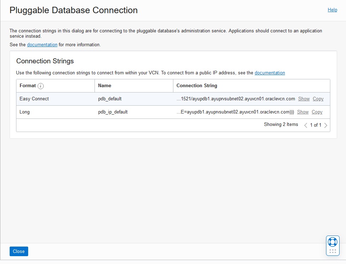346x264 pixels.
Task: Show the full Long connection string
Action: coord(303,112)
